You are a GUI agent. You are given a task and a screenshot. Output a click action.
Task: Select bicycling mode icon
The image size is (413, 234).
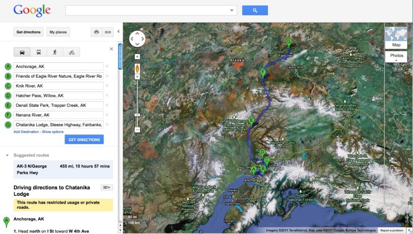[x=71, y=52]
